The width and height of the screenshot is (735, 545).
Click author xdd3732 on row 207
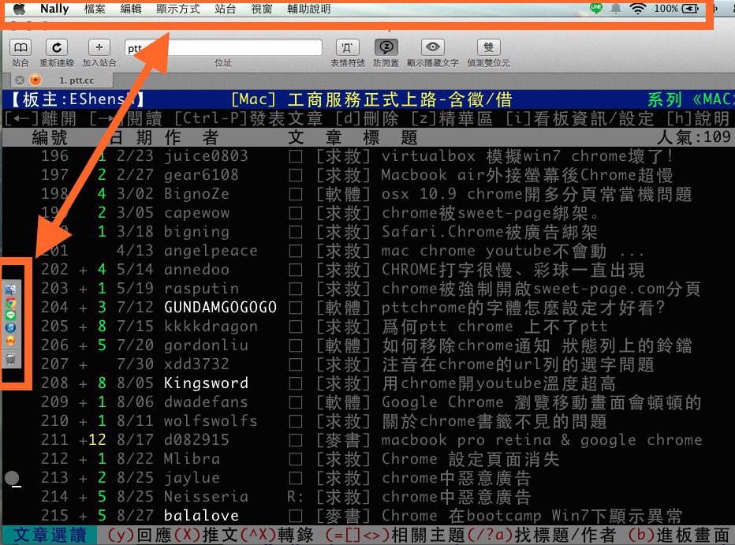(196, 364)
